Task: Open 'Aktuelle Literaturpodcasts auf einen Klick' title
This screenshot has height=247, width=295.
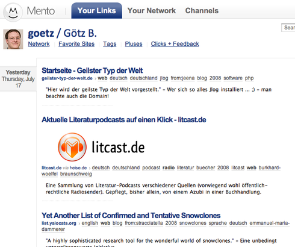Action: tap(124, 120)
